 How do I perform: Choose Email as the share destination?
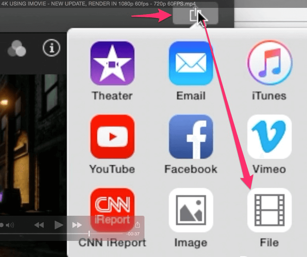(x=190, y=63)
